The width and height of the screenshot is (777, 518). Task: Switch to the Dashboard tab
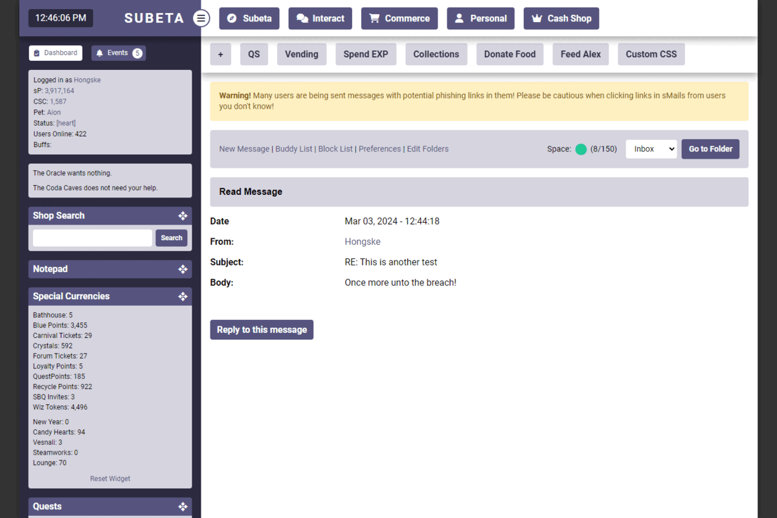[x=56, y=53]
